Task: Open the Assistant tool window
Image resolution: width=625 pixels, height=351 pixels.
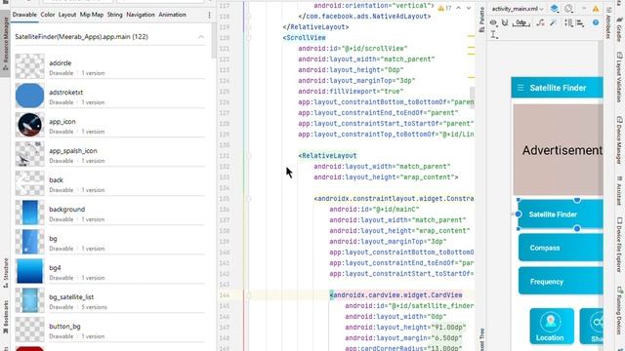Action: (x=619, y=191)
